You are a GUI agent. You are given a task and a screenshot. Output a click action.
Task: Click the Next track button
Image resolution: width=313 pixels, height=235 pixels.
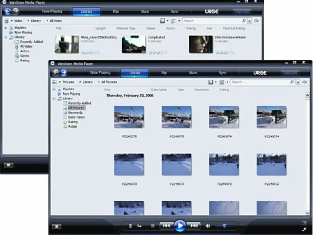point(194,226)
